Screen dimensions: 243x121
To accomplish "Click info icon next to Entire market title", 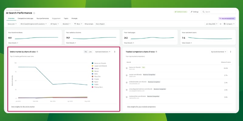I will point(37,52).
